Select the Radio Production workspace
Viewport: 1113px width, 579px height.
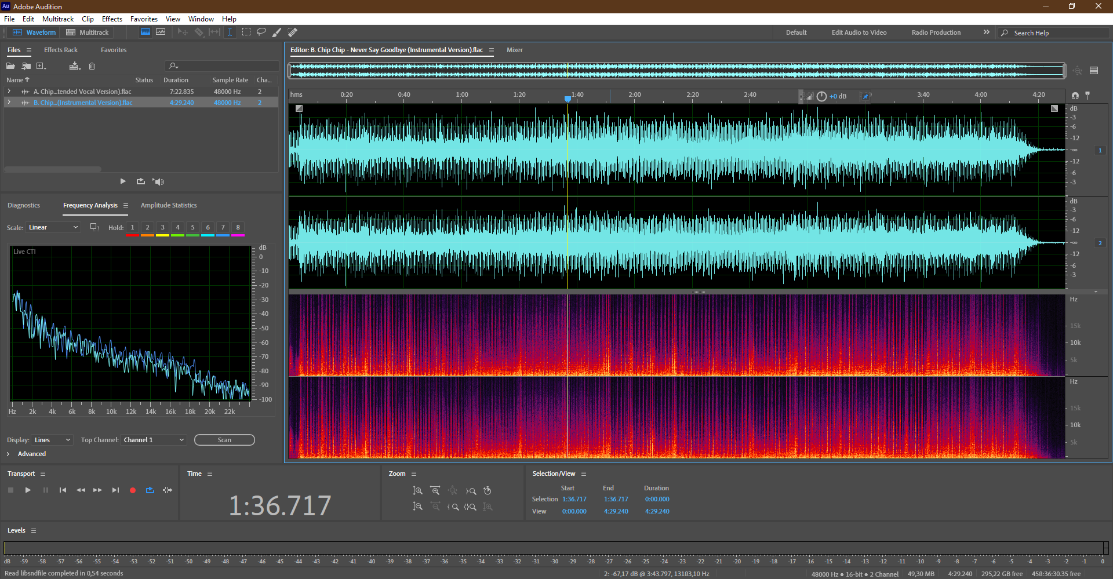pos(936,32)
